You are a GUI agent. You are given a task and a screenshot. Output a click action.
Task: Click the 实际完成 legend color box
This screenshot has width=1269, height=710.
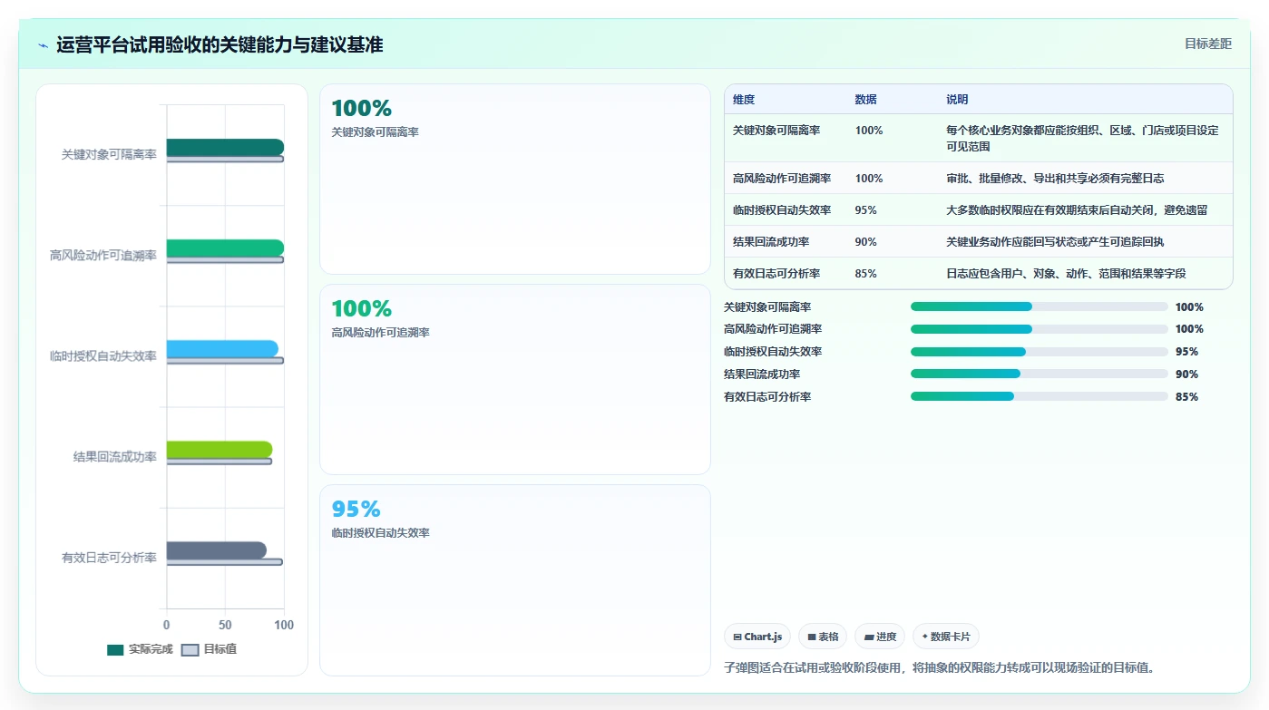pos(115,649)
